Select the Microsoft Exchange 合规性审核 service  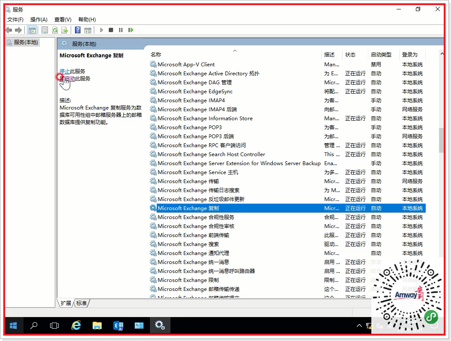[x=288, y=226]
